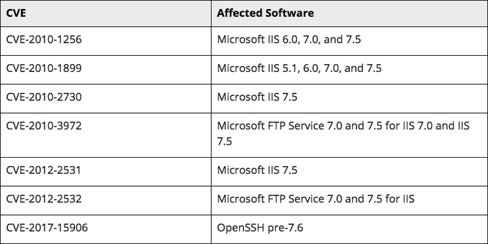488x244 pixels.
Task: Click the FTP Service for IIS 7.0 and IIS 7.5 cell
Action: click(349, 135)
